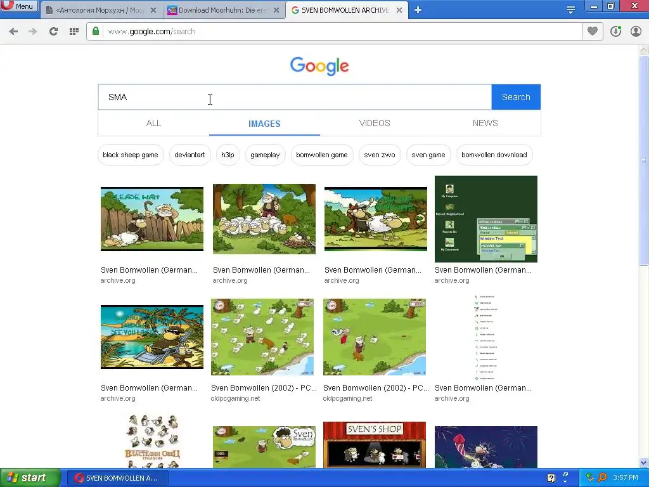The height and width of the screenshot is (487, 649).
Task: Click the address bar URL field
Action: pos(334,32)
